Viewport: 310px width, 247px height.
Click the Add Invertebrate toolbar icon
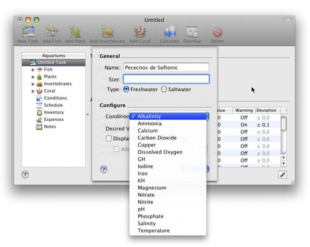(107, 31)
